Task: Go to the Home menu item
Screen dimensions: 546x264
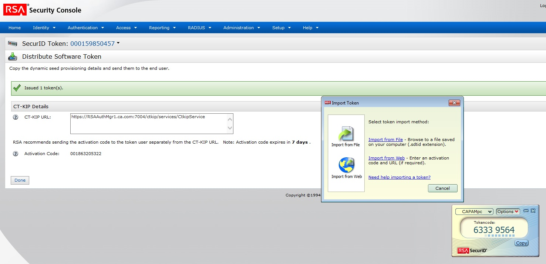Action: [x=14, y=28]
